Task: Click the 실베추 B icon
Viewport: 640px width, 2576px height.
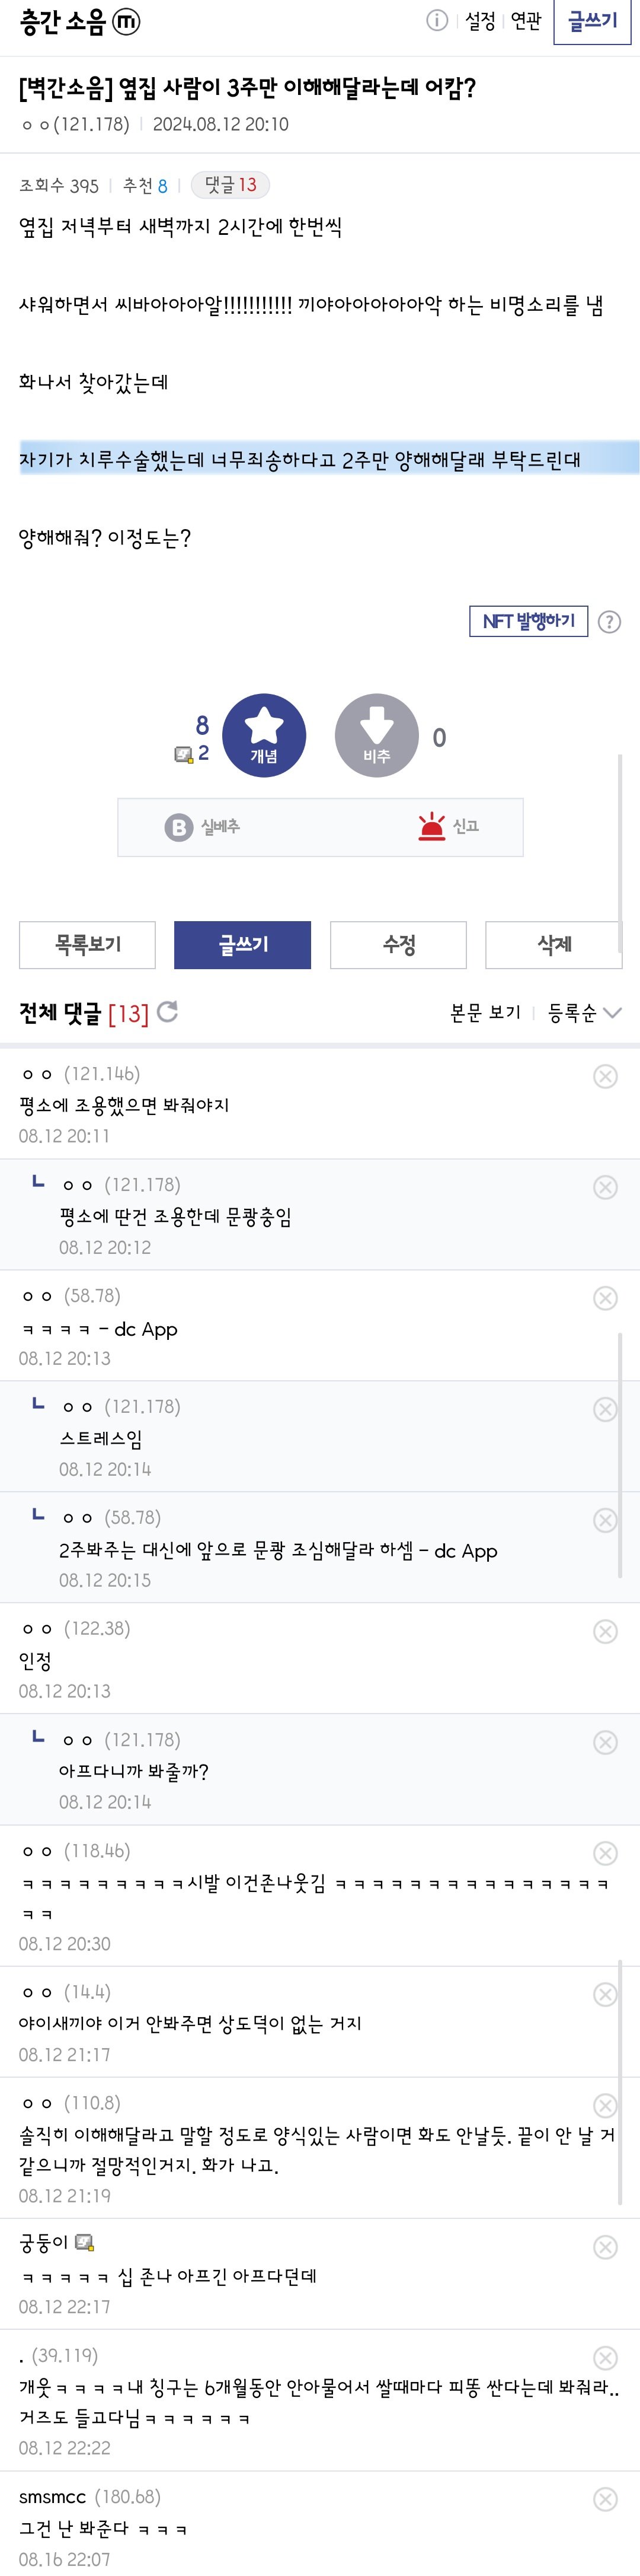Action: tap(179, 827)
